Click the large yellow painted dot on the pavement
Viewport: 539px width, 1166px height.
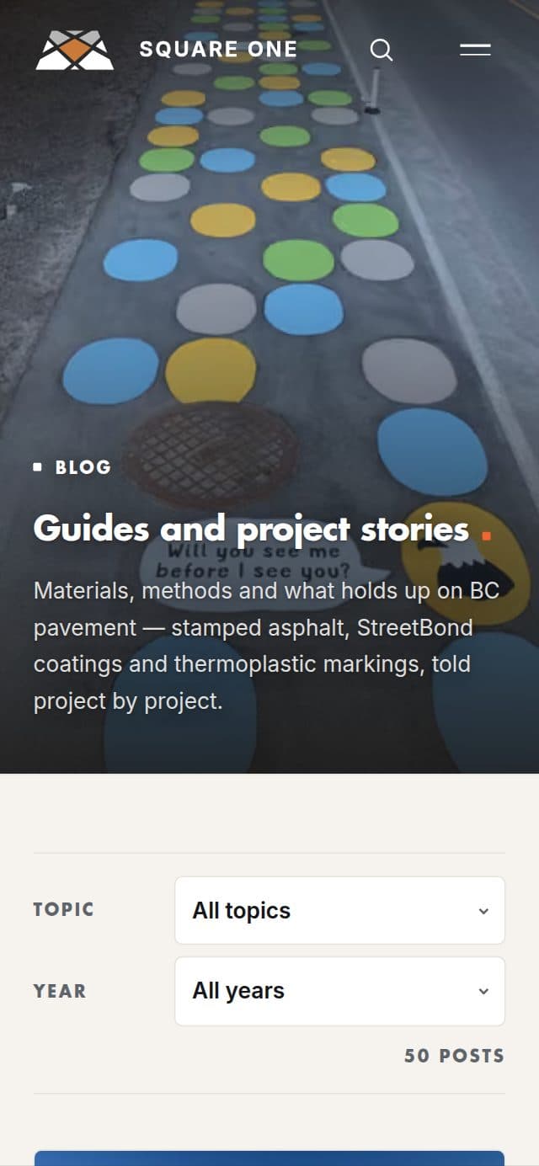[x=211, y=370]
